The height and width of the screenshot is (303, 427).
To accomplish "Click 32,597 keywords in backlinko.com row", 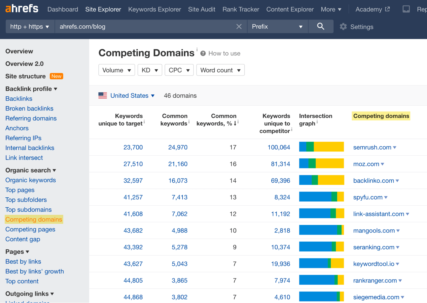I will [133, 181].
